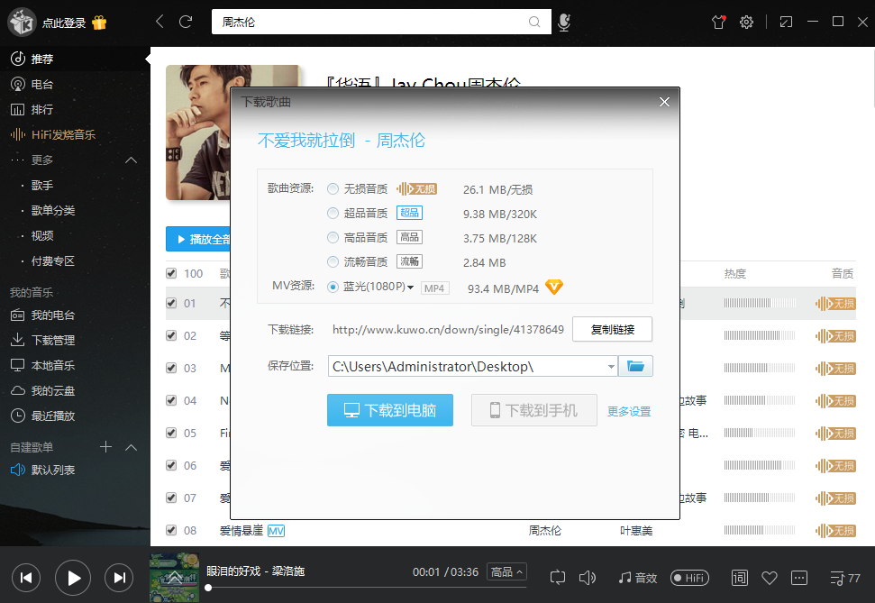The image size is (875, 603).
Task: Uncheck song row 08 checkbox
Action: click(171, 530)
